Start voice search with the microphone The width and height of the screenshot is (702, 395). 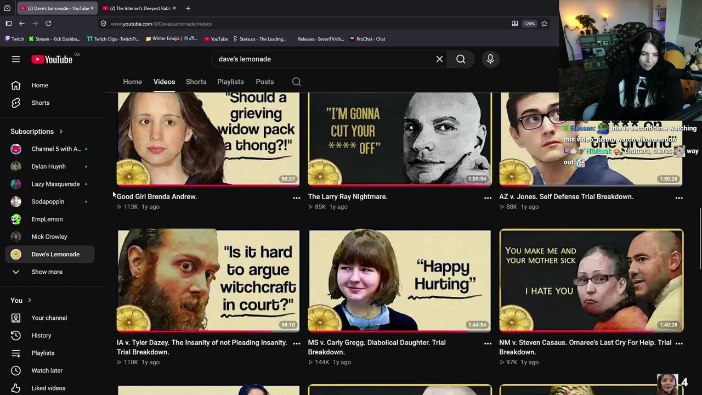coord(490,59)
